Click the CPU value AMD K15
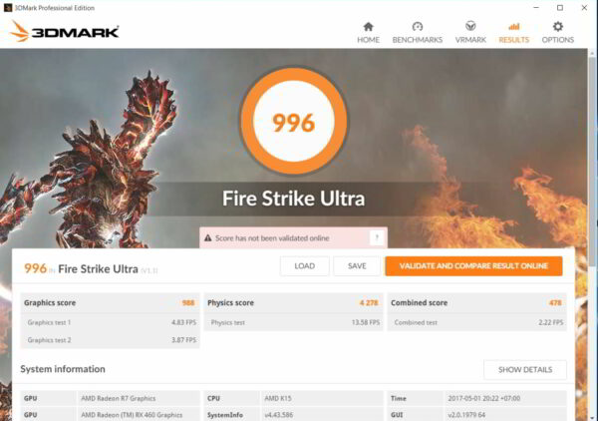The image size is (598, 421). [278, 398]
